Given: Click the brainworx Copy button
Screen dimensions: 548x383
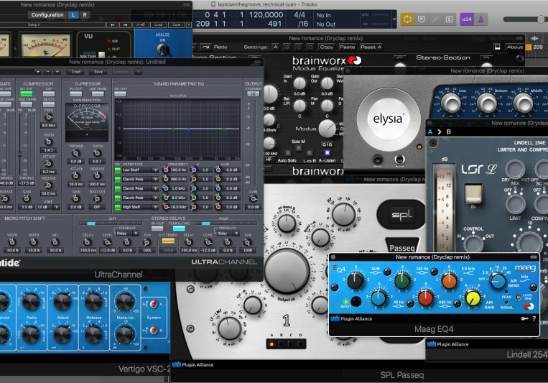Looking at the screenshot, I should pos(326,47).
